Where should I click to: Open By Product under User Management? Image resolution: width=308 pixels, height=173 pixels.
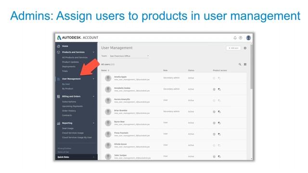click(x=67, y=88)
